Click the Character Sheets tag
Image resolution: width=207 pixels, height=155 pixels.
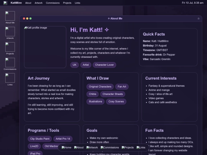point(113,94)
